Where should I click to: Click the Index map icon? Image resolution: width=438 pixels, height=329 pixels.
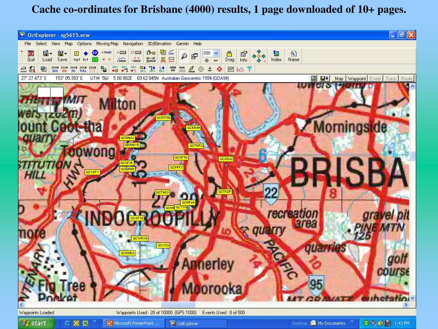[x=276, y=56]
